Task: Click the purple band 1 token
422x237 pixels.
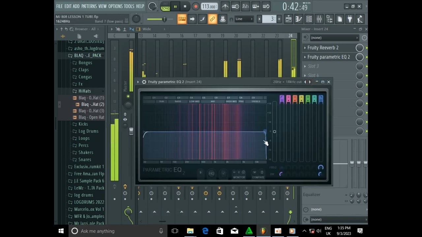Action: pyautogui.click(x=282, y=99)
